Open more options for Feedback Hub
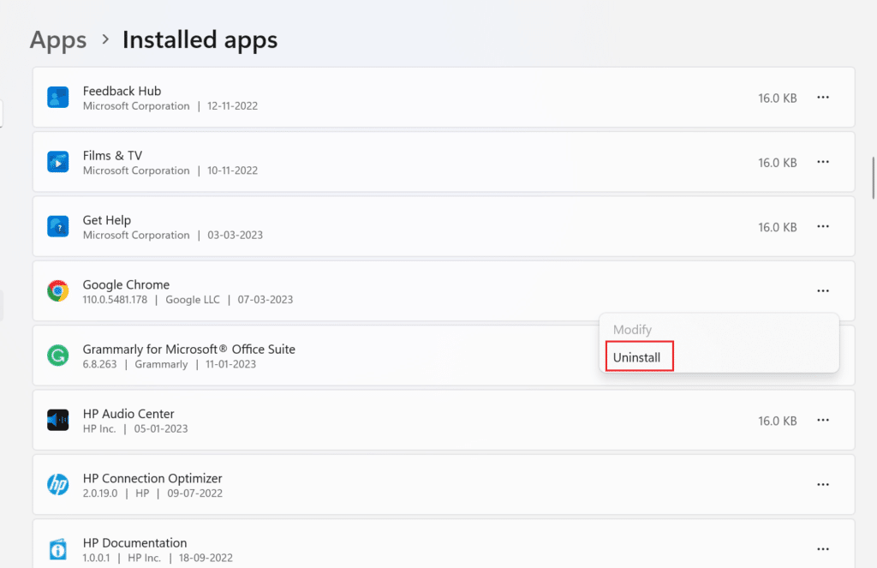877x568 pixels. click(x=823, y=98)
